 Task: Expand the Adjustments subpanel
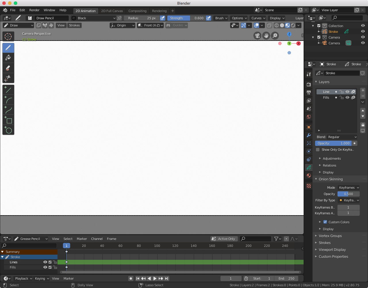tap(331, 159)
